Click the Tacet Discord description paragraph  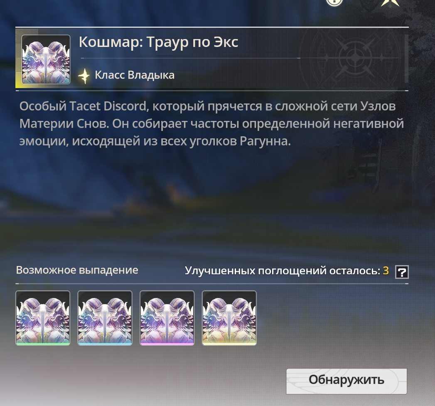pos(211,124)
